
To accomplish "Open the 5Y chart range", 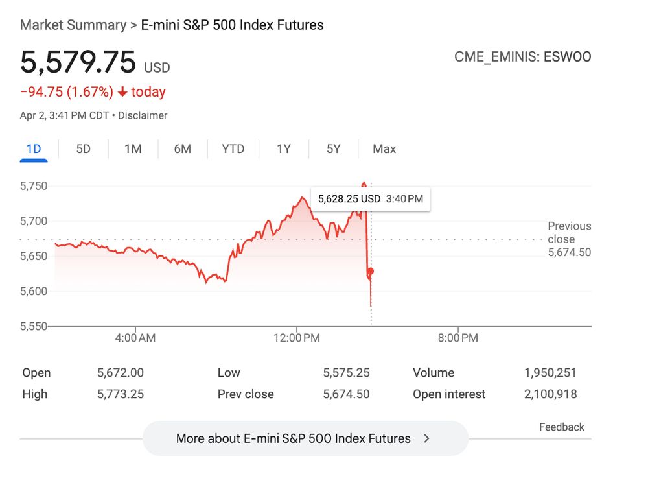I will [333, 149].
